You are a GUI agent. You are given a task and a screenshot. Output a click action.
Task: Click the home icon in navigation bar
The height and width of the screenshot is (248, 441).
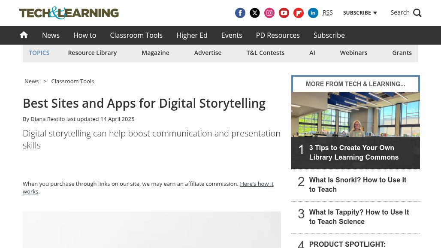24,35
